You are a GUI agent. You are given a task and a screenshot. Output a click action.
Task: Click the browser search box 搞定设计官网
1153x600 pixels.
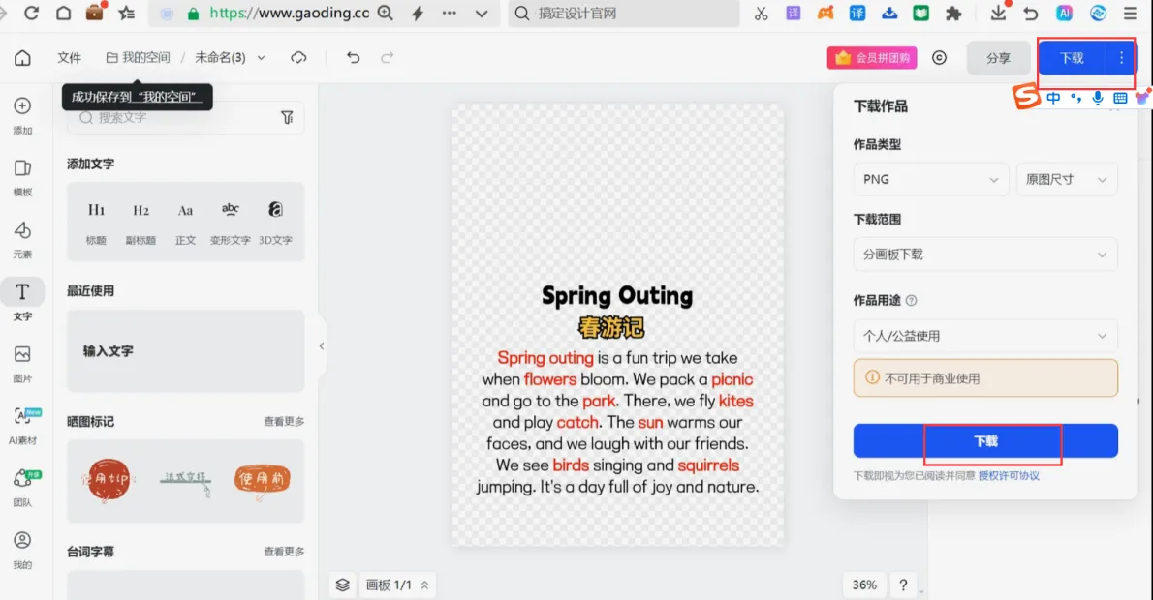click(624, 14)
